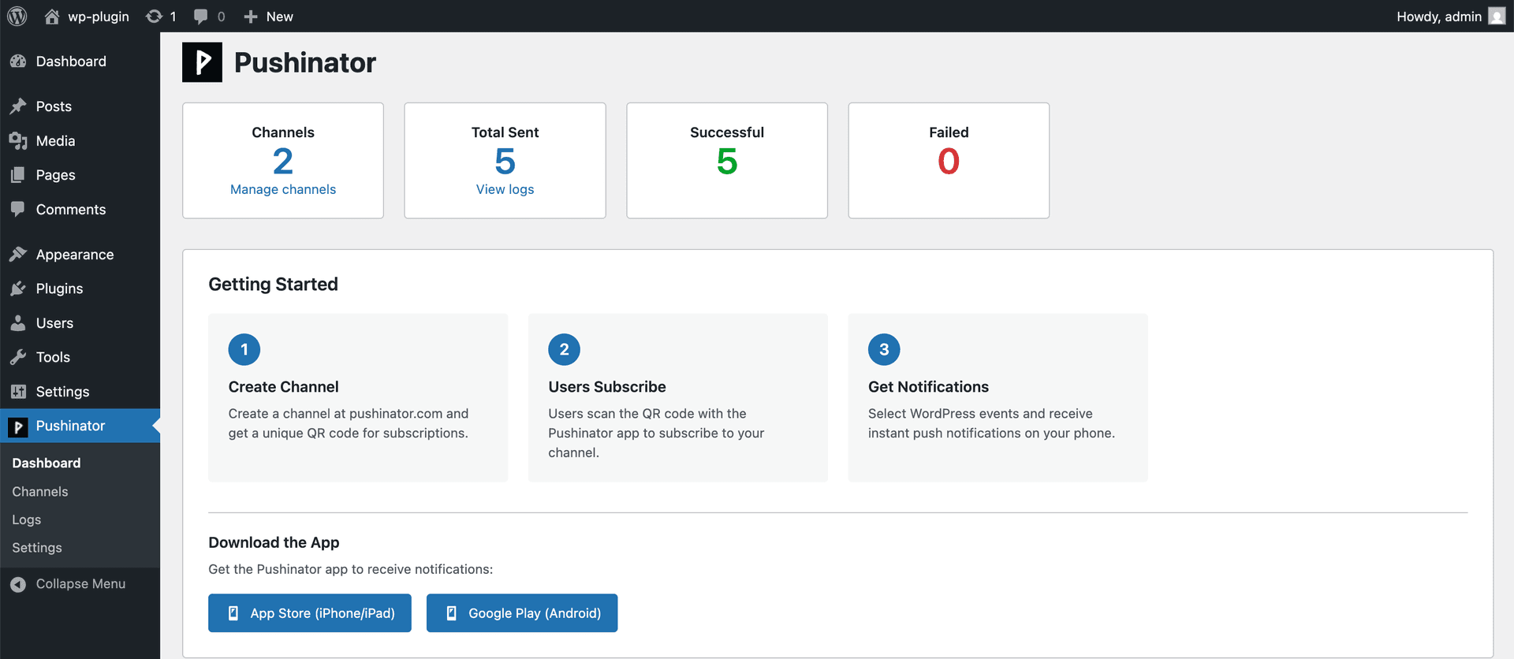Click the App Store (iPhone/iPad) button
The width and height of the screenshot is (1514, 659).
pos(310,613)
